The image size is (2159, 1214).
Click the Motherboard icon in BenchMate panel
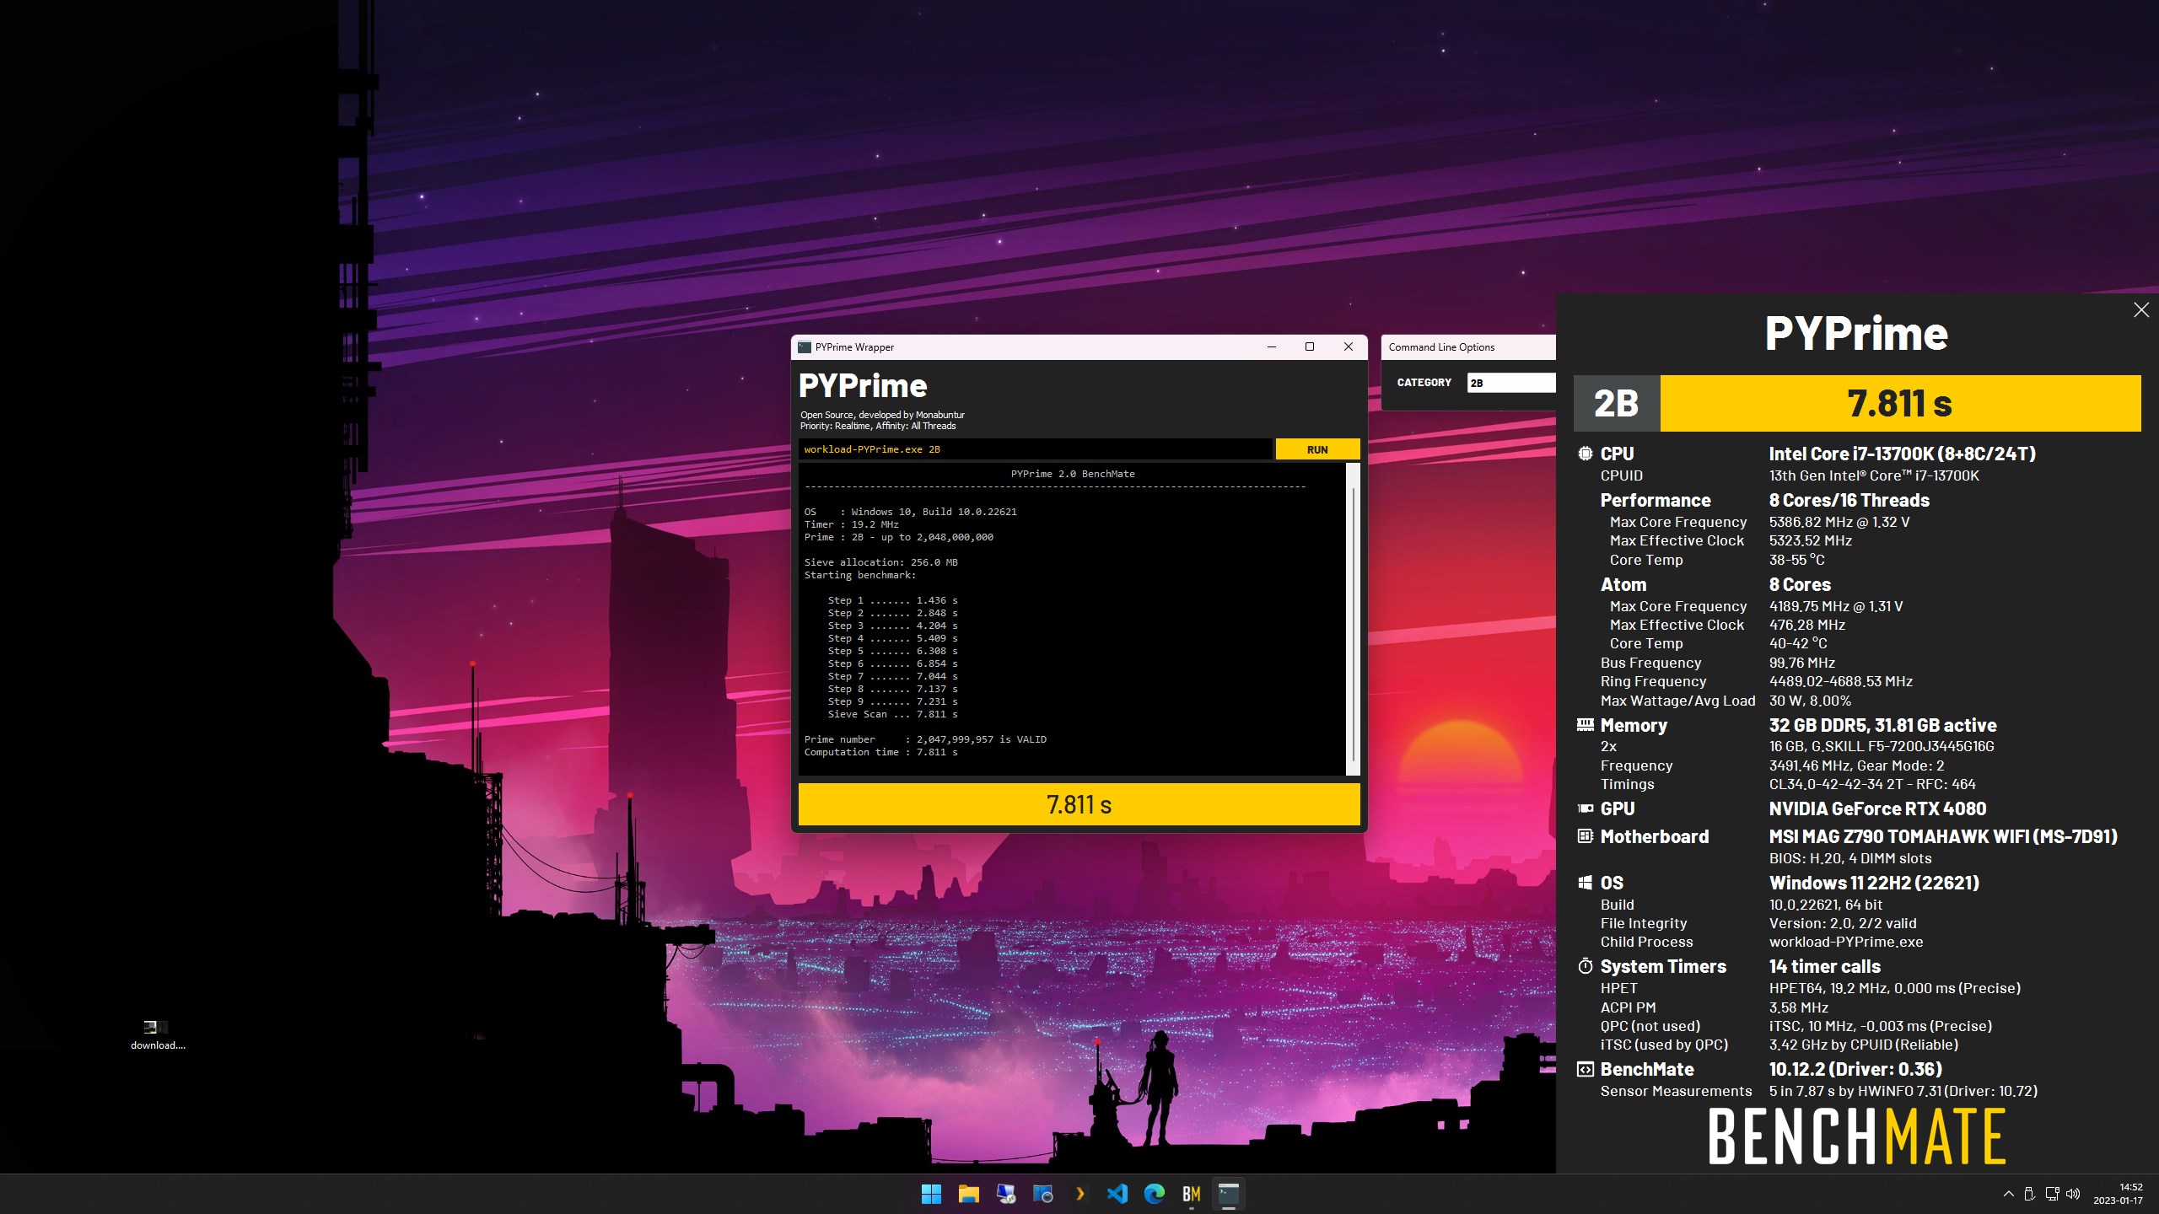[1585, 836]
